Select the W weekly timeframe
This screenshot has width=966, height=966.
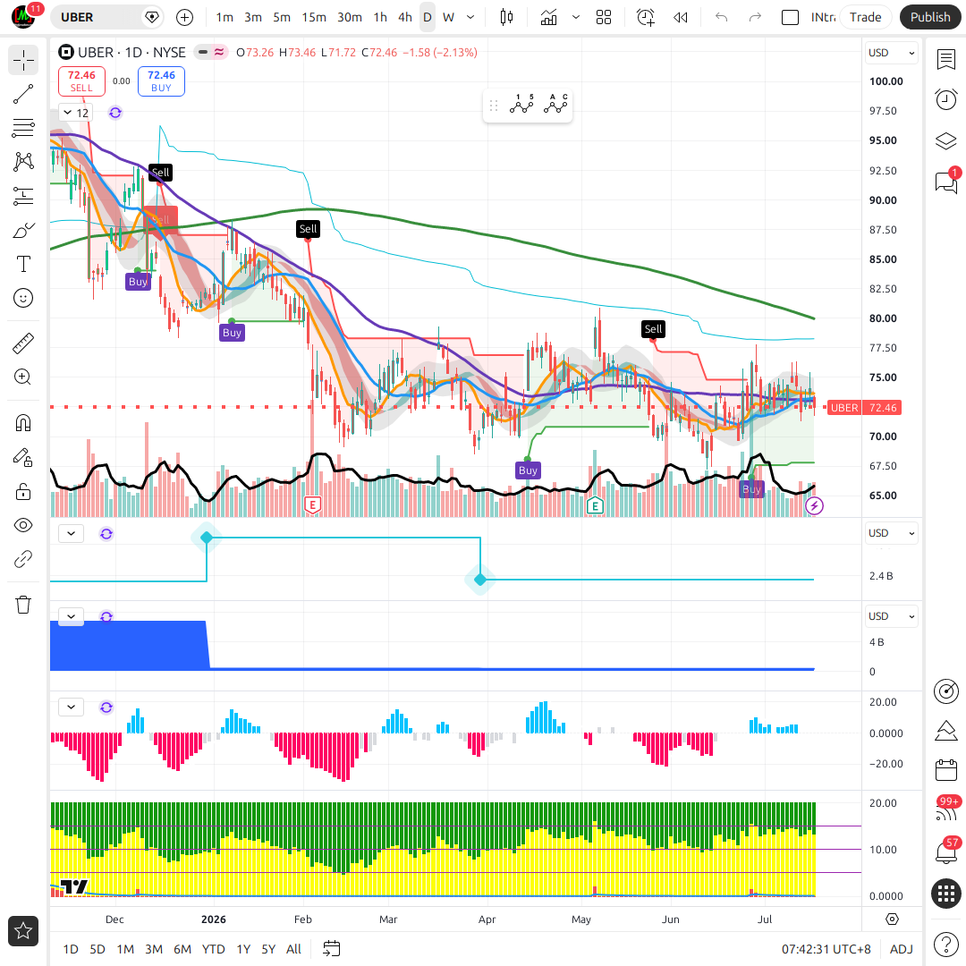tap(448, 17)
